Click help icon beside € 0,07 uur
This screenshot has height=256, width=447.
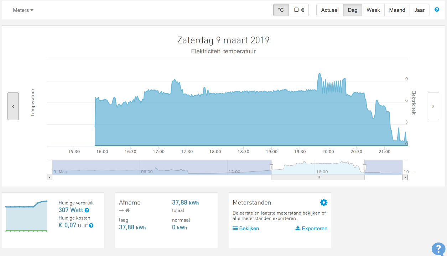click(91, 225)
